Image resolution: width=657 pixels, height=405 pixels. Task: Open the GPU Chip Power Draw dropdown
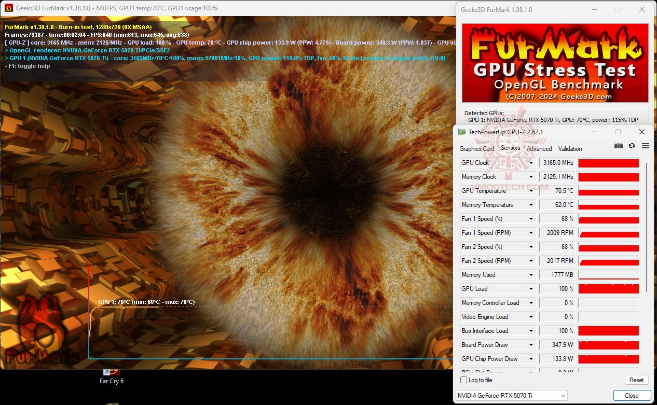531,359
